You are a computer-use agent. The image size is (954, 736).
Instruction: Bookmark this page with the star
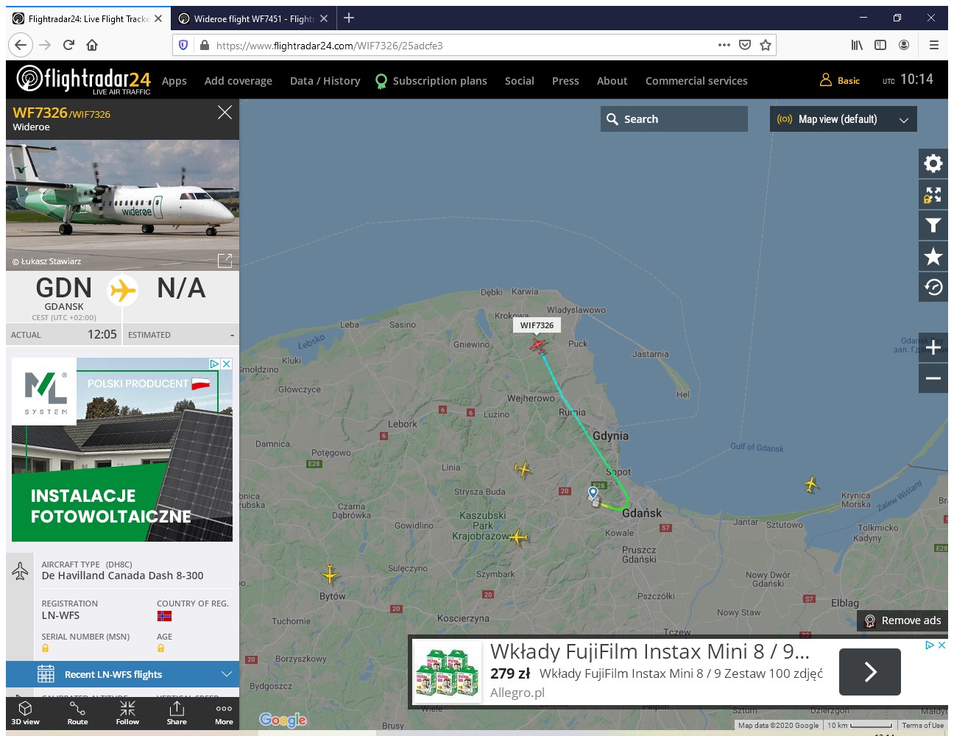point(766,45)
